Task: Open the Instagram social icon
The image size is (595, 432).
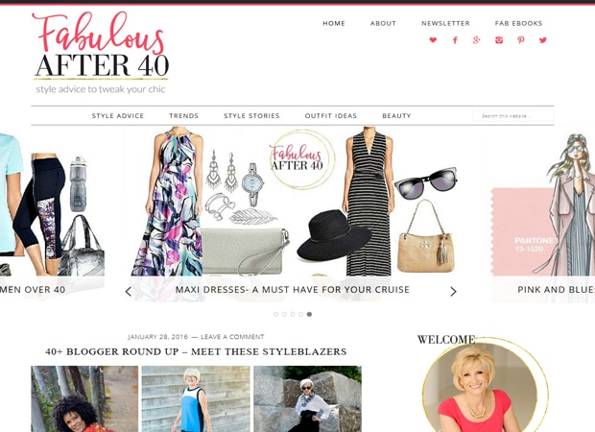Action: (499, 40)
